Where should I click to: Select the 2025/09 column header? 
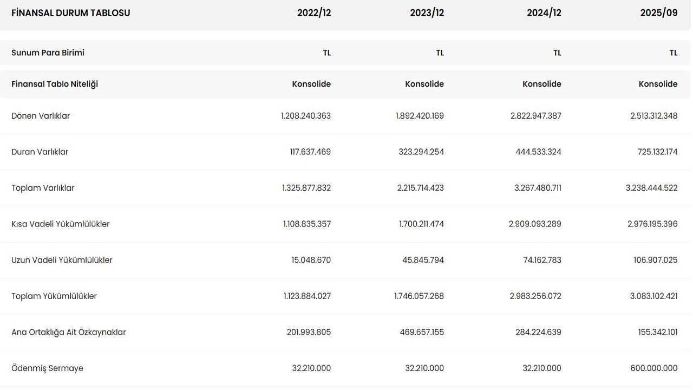click(658, 13)
